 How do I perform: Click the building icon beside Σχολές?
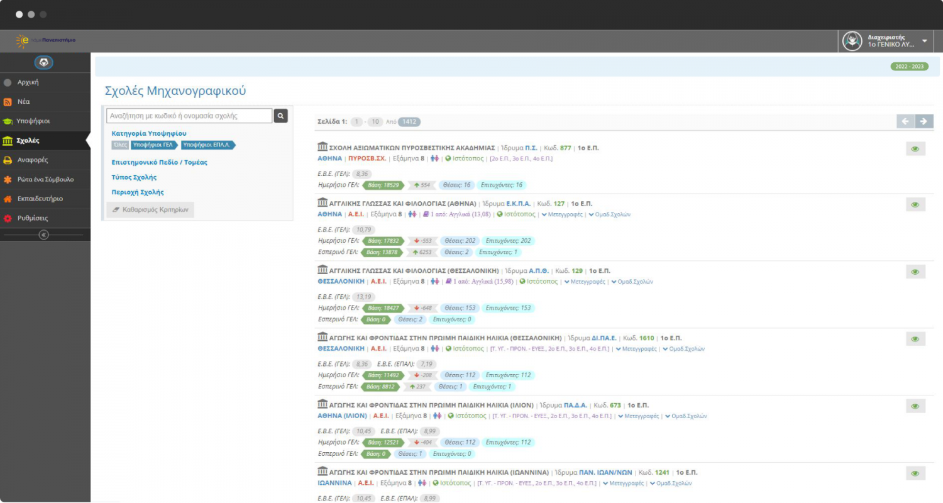tap(8, 141)
